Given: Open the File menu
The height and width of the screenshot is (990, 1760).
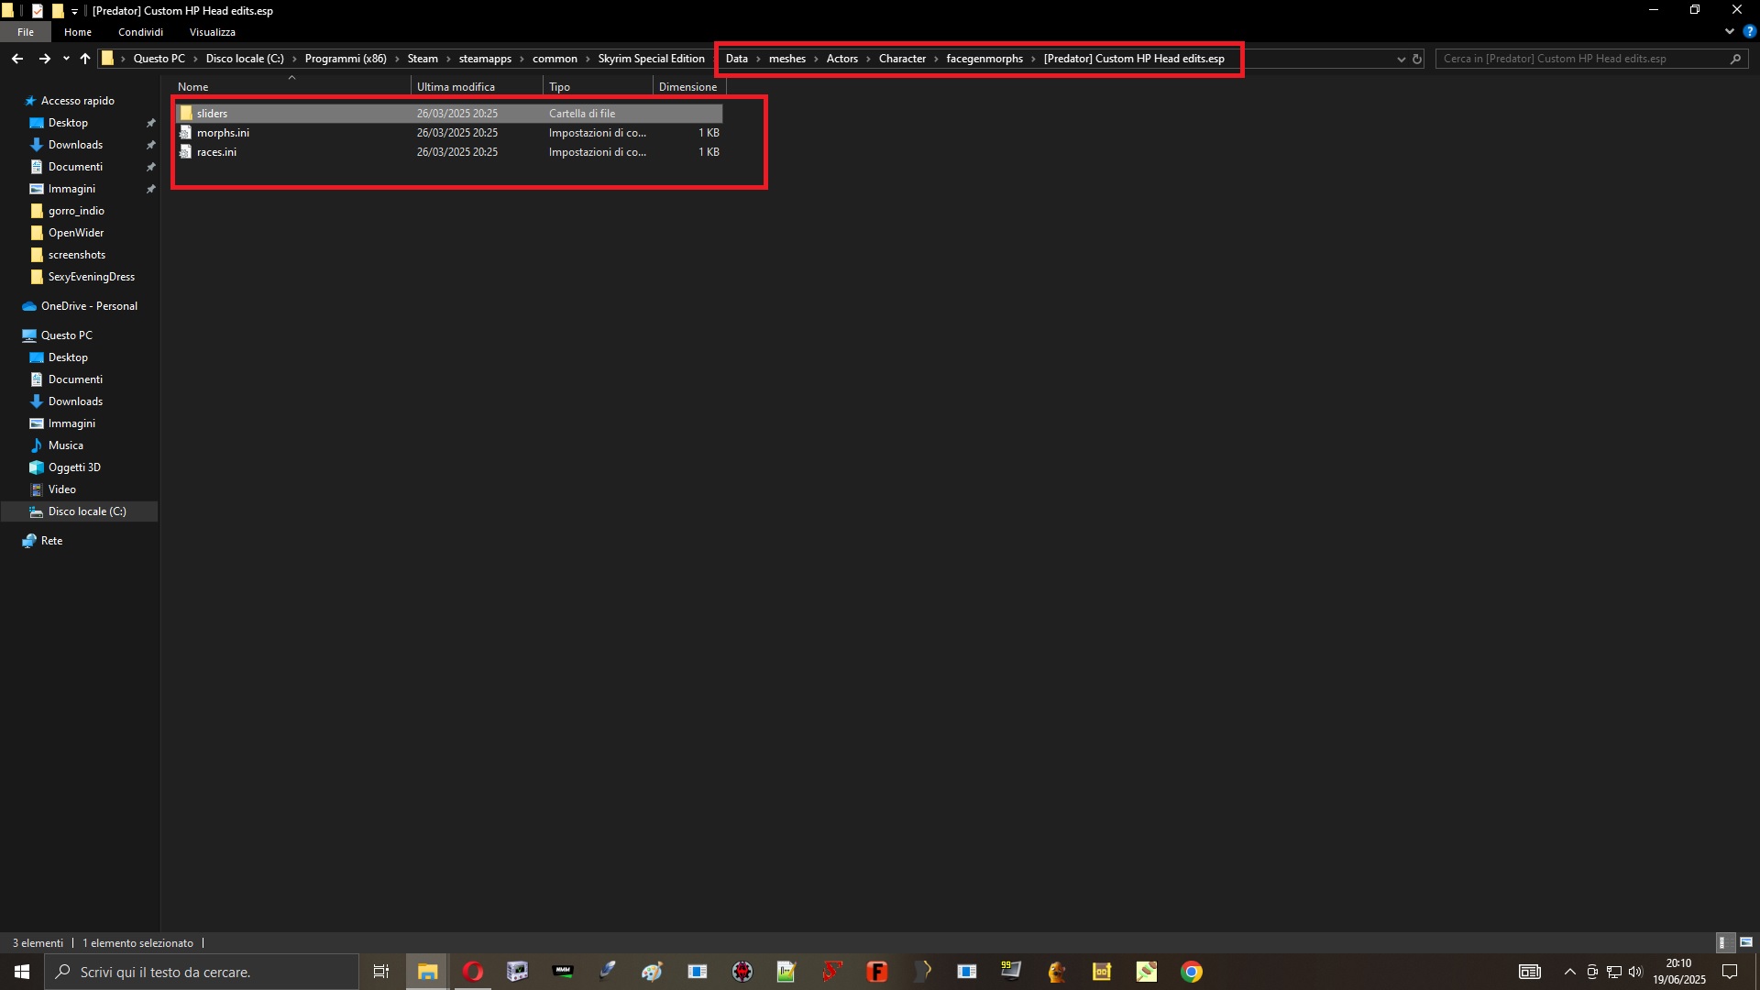Looking at the screenshot, I should tap(26, 32).
